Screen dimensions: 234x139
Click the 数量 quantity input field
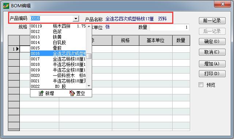(x=170, y=27)
